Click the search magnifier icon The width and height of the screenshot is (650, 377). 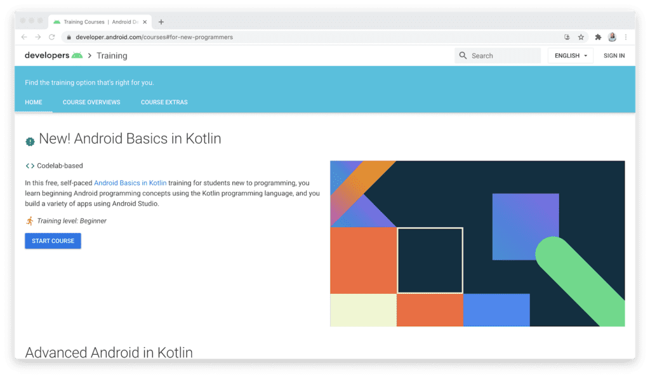(463, 55)
